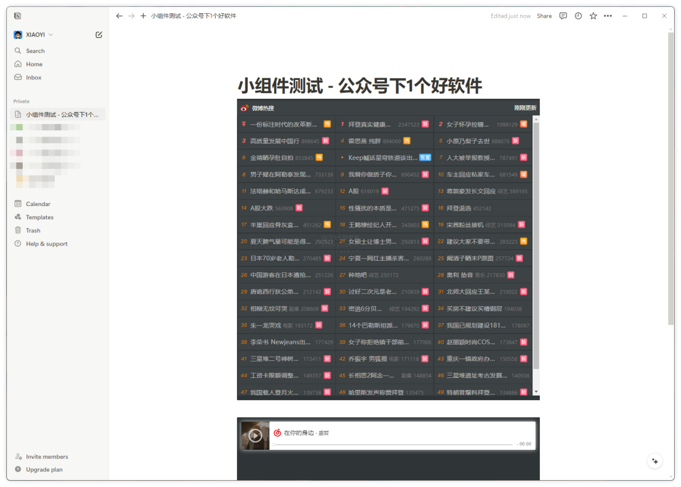Open hot topic 相柳无坟可哭
Screen dimensions: 681x487
(269, 309)
